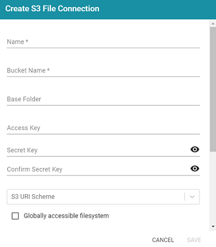Click the 'Name *' required label
Viewport: 216px width, 247px height.
18,42
